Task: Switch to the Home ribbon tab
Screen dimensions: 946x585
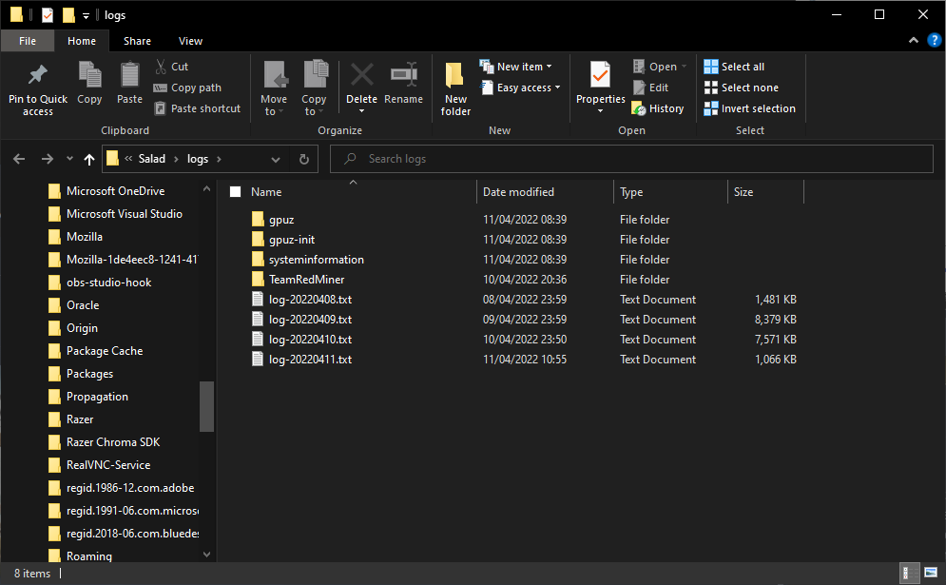Action: tap(82, 41)
